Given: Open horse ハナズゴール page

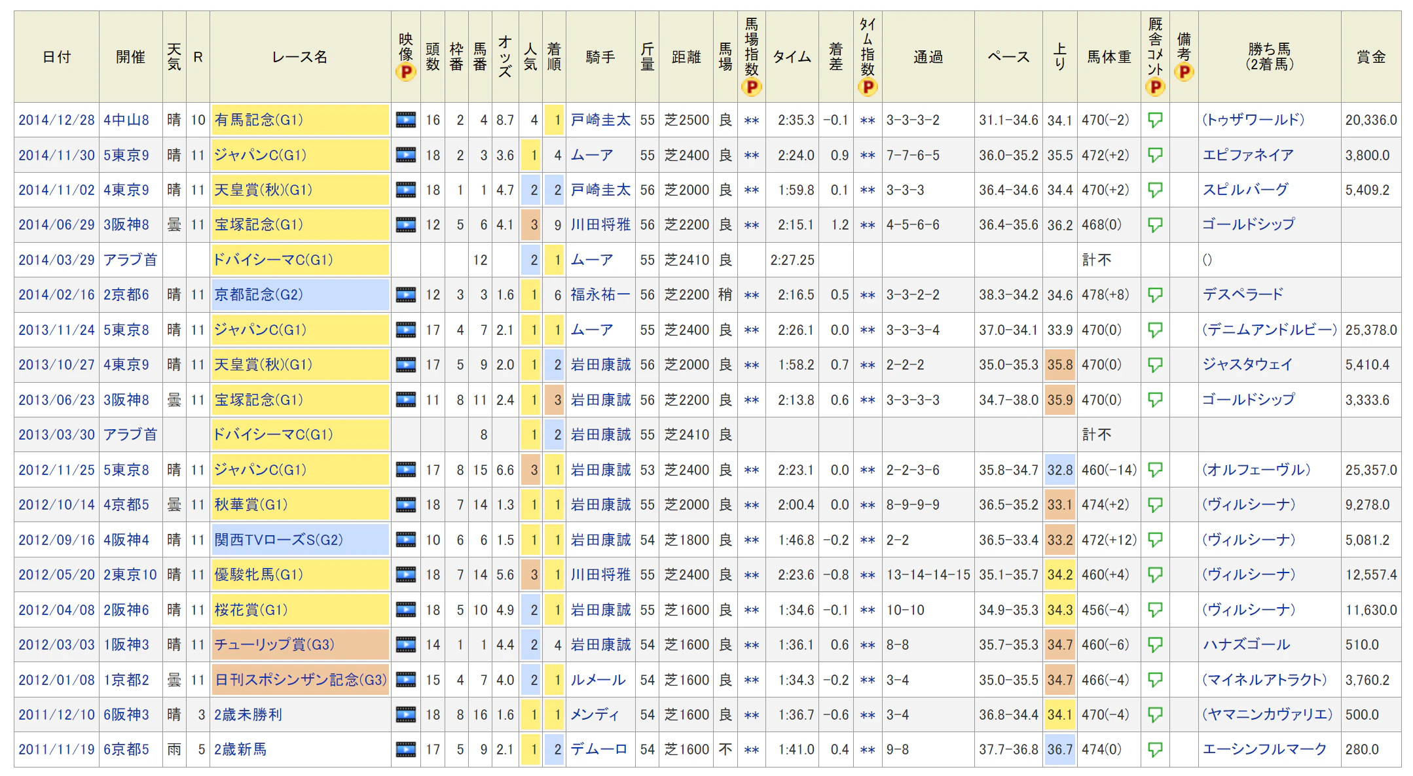Looking at the screenshot, I should tap(1246, 645).
